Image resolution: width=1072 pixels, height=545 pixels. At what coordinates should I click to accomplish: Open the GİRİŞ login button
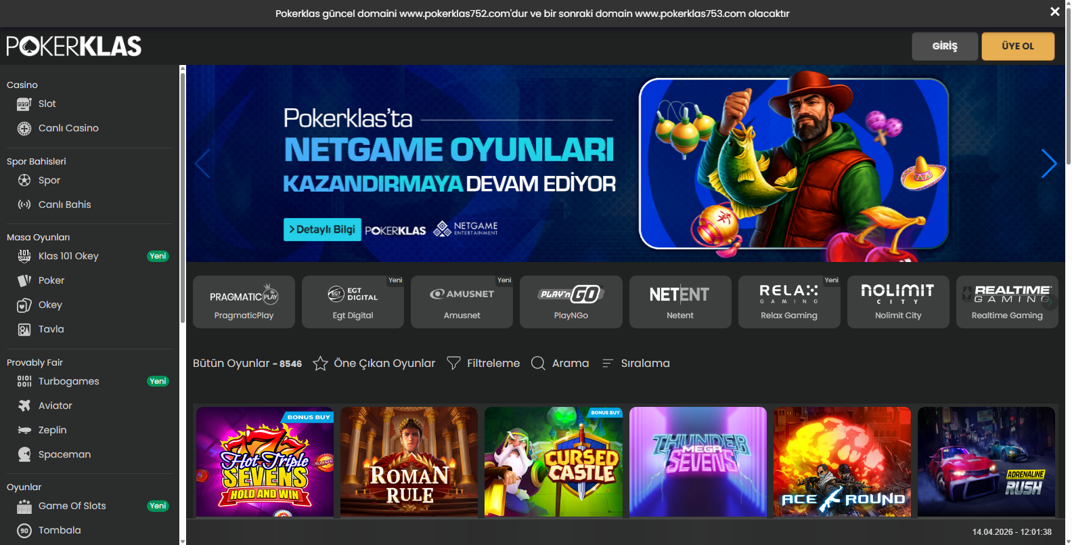tap(945, 46)
